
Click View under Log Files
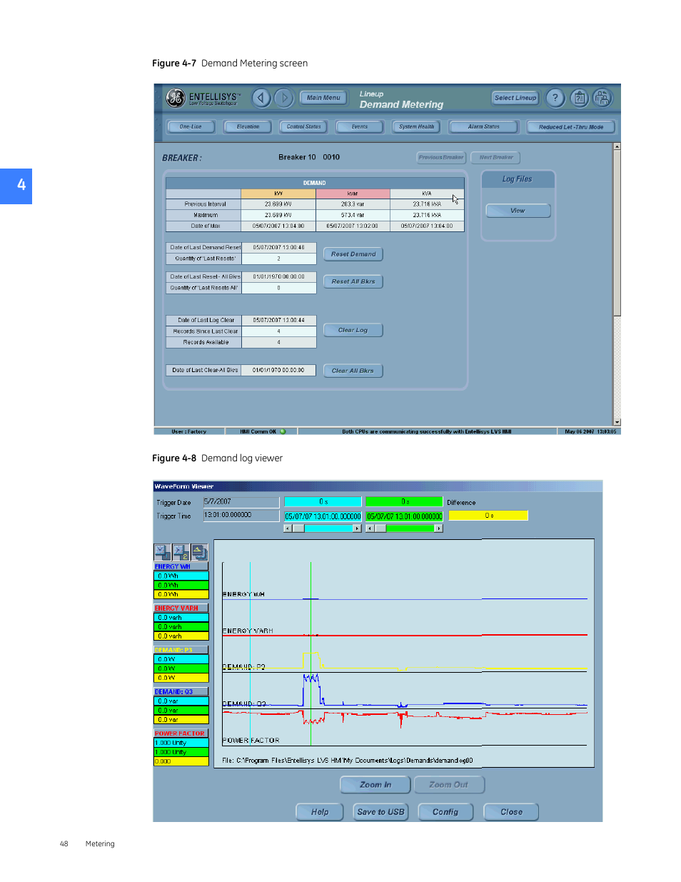click(x=518, y=211)
